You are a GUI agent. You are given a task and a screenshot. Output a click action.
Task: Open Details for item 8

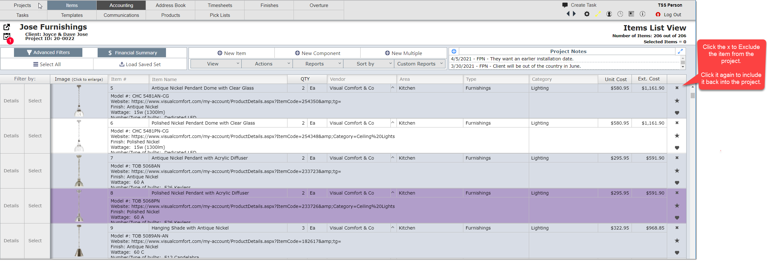tap(11, 206)
